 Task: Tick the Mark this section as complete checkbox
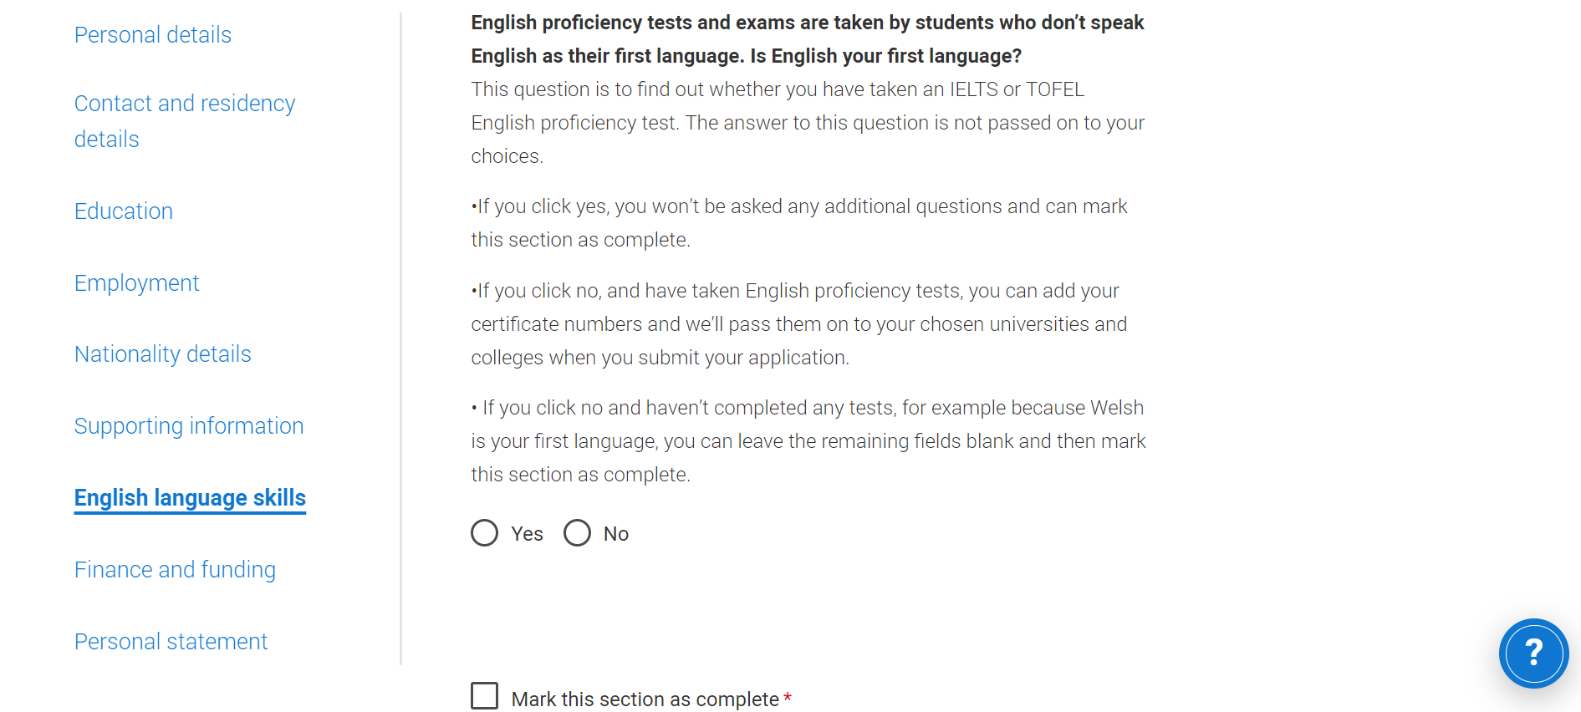click(x=484, y=696)
